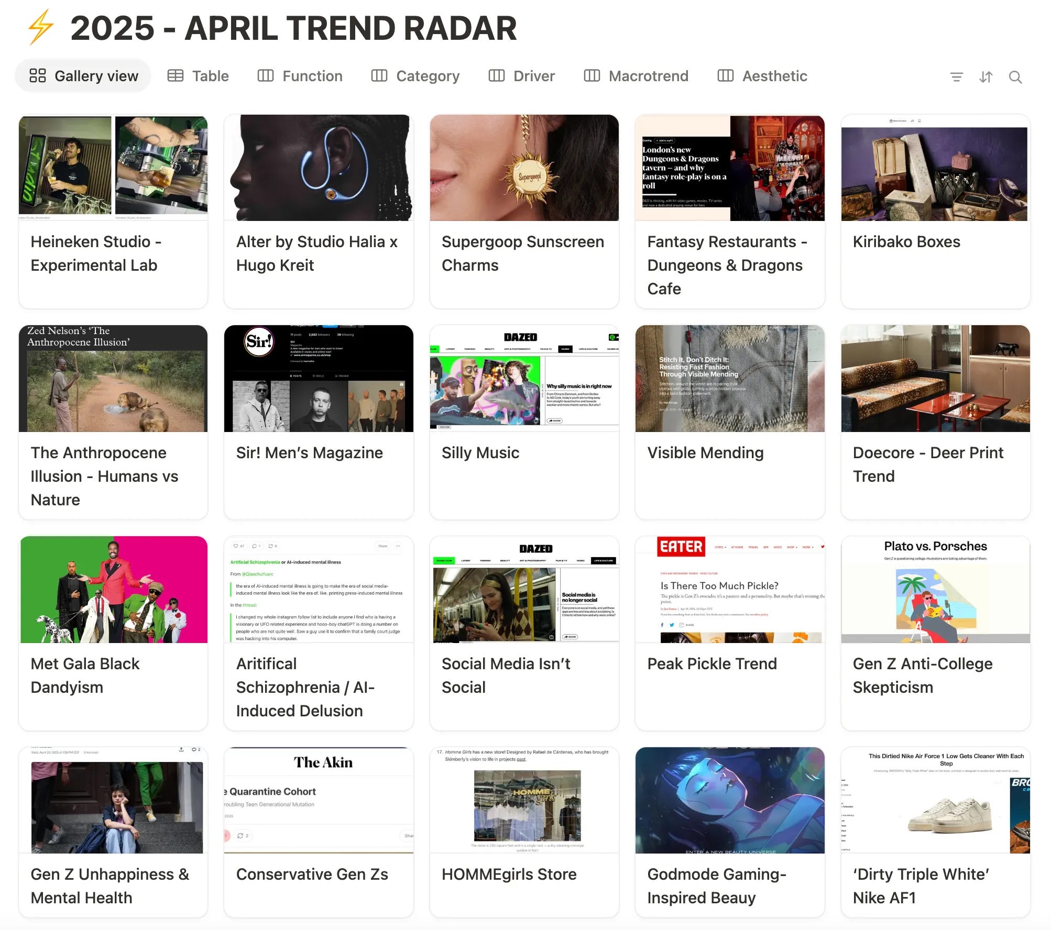Click the filter icon in toolbar
This screenshot has width=1051, height=930.
click(956, 77)
